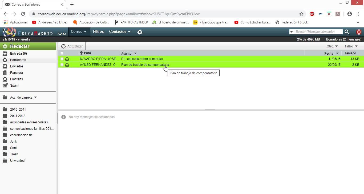Click the Enviados sent folder icon

(5, 66)
